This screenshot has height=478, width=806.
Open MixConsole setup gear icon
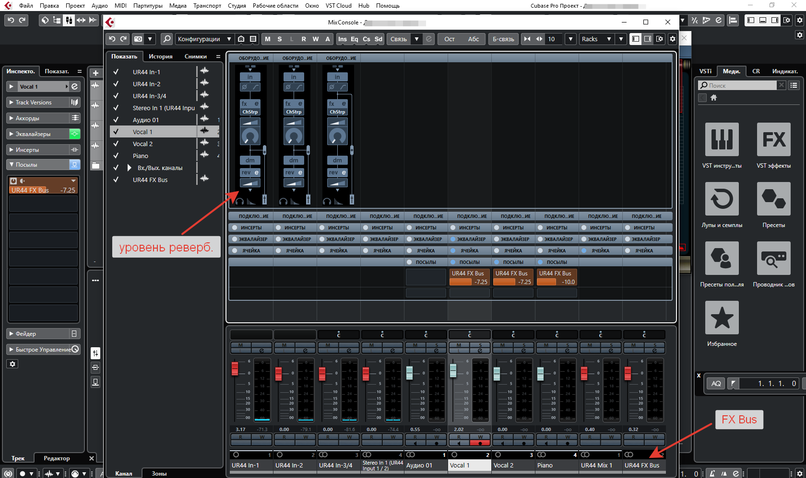click(x=672, y=39)
